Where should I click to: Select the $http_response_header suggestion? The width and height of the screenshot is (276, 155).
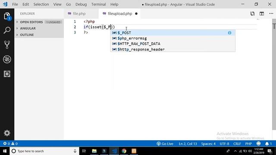pyautogui.click(x=172, y=49)
